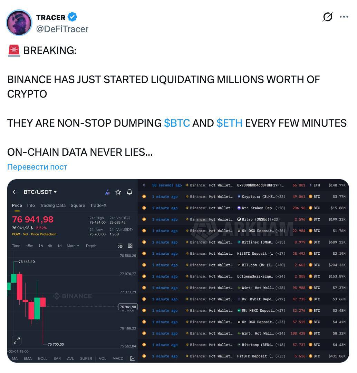Switch to the Trading Data tab

click(x=52, y=205)
